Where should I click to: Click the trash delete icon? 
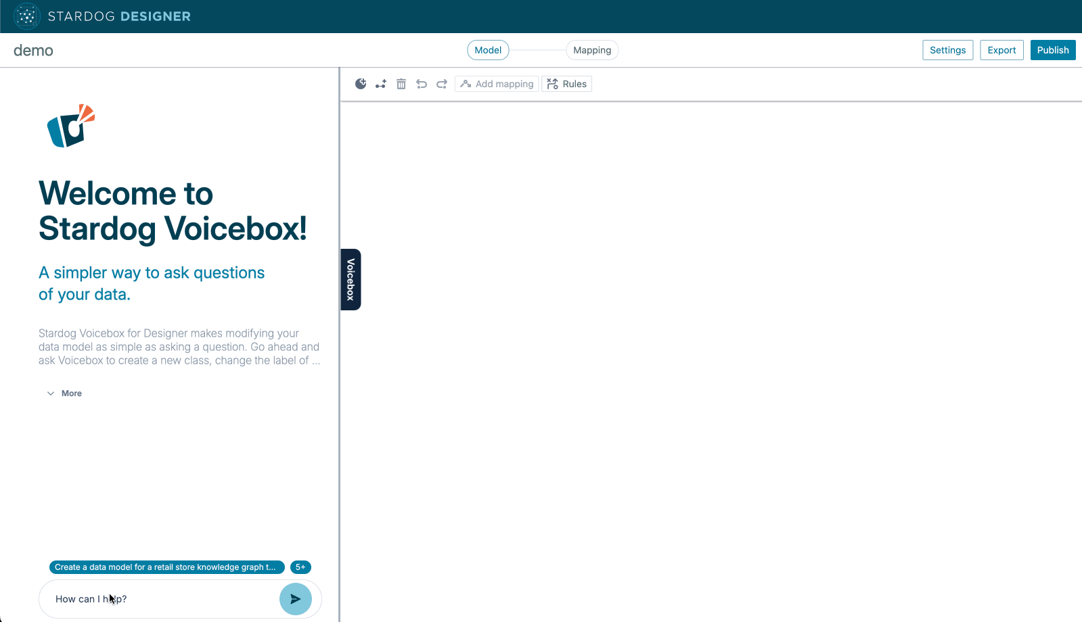[x=401, y=84]
